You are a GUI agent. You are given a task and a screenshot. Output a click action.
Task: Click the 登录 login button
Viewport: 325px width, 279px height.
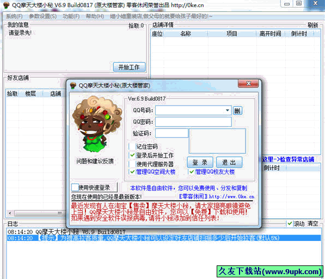pos(200,163)
